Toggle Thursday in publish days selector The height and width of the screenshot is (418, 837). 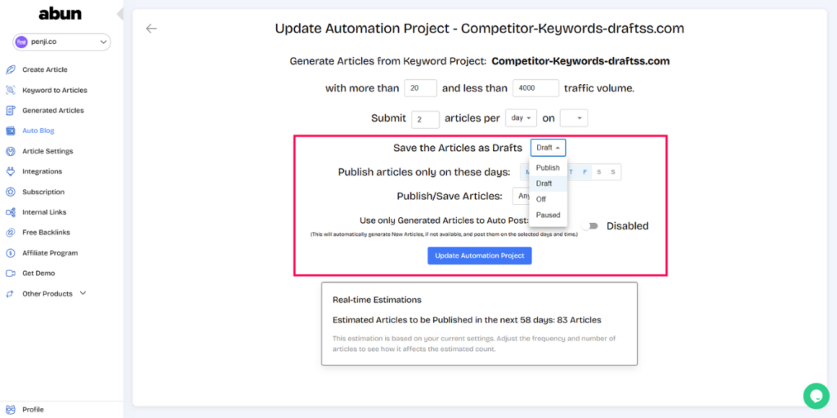[571, 171]
